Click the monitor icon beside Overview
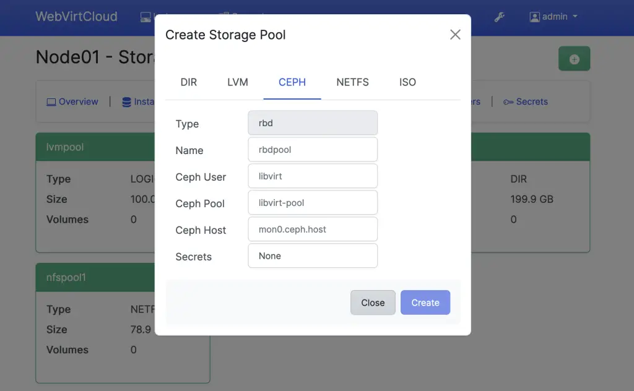 coord(52,101)
